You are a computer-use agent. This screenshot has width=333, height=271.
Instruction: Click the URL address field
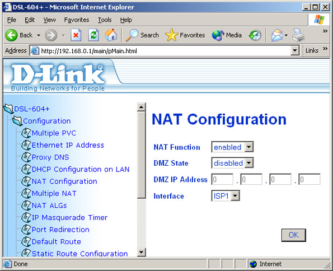[165, 51]
